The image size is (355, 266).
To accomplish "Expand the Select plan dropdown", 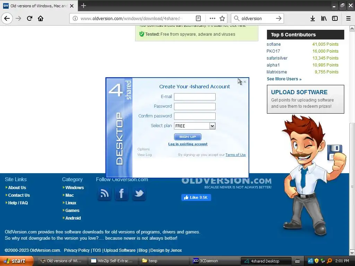I will [x=212, y=126].
